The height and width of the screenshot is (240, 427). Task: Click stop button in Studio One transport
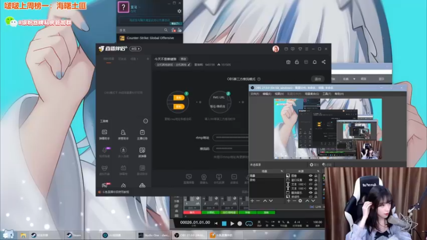point(224,223)
